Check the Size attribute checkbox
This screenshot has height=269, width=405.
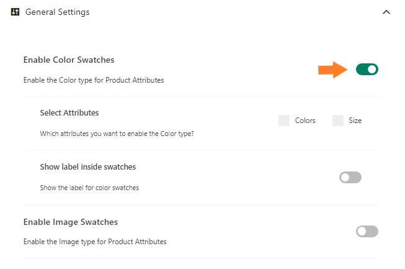click(338, 121)
